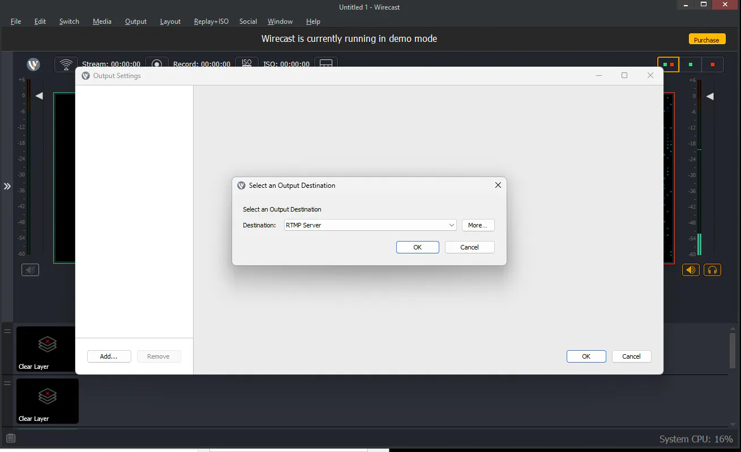Toggle the live output speaker icon

click(691, 270)
